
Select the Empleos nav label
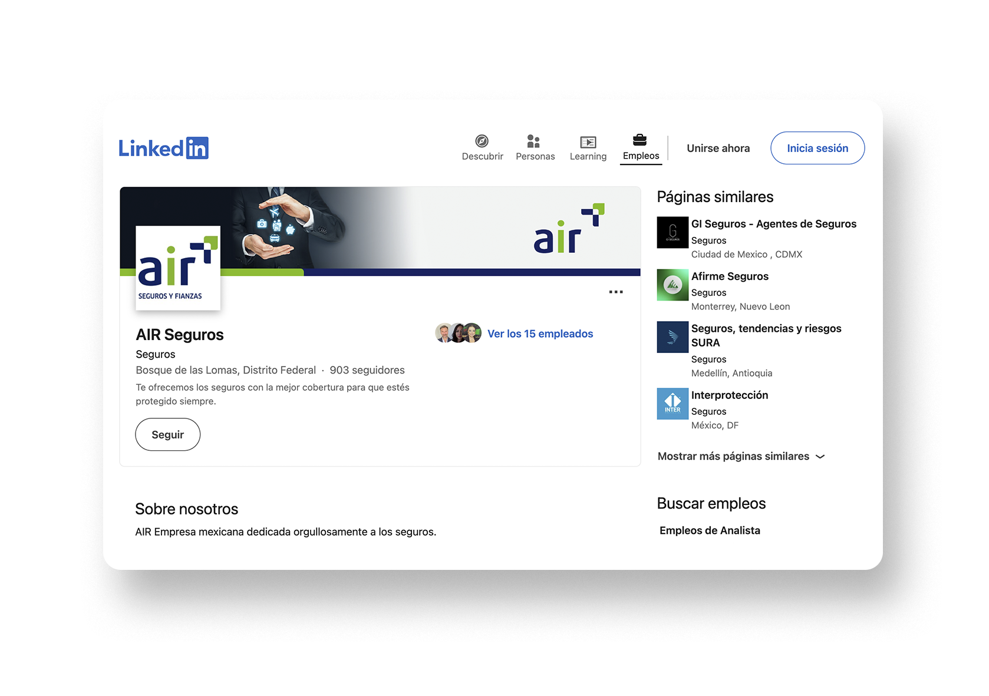point(641,156)
